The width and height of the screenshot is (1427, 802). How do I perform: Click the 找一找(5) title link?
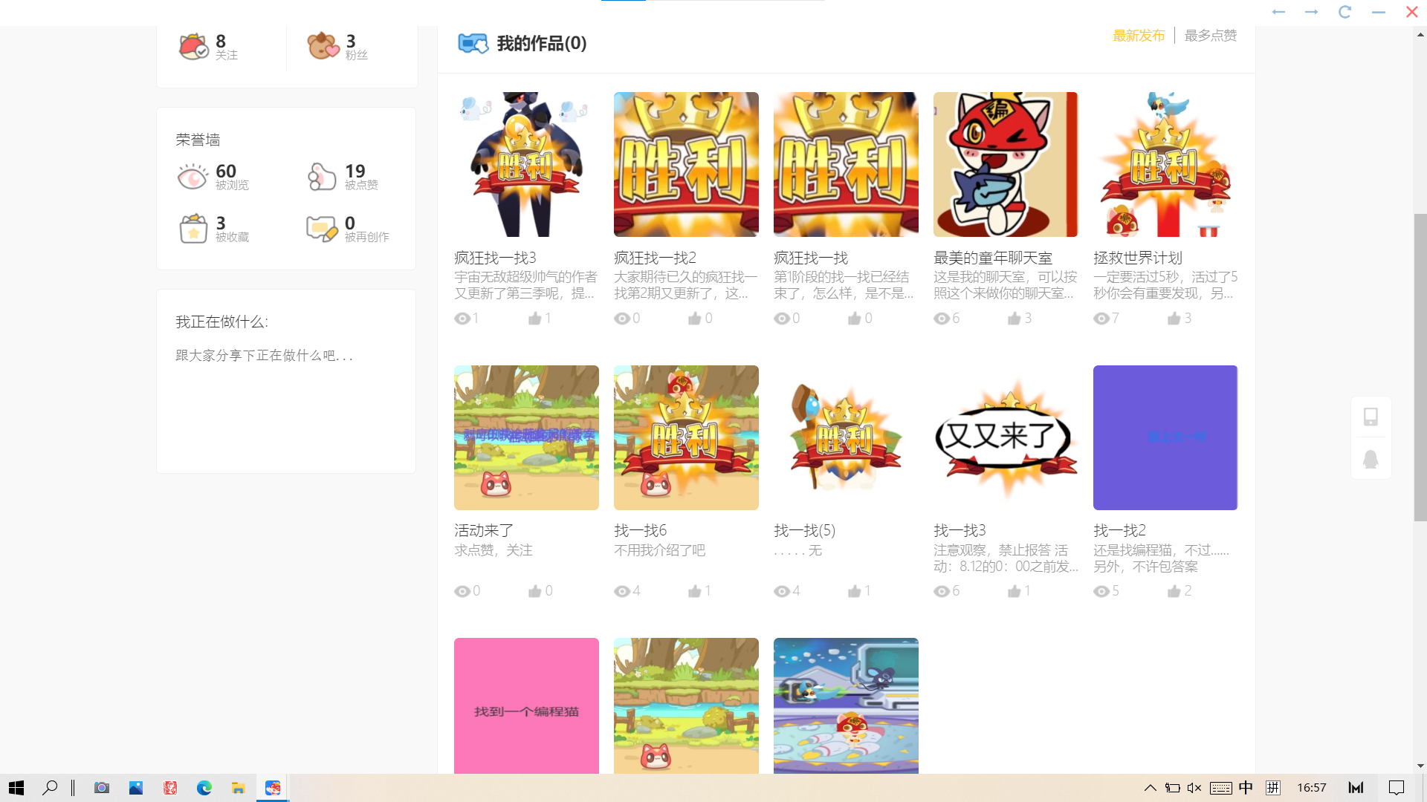click(805, 530)
